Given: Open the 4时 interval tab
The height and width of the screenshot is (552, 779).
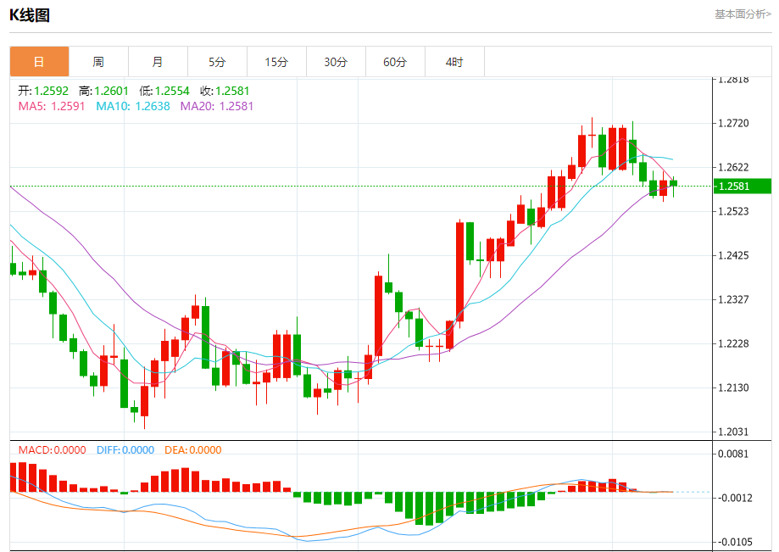Looking at the screenshot, I should [454, 62].
